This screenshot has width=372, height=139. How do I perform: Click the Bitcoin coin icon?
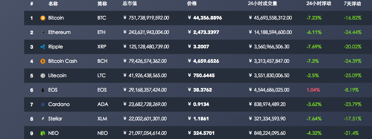click(43, 18)
